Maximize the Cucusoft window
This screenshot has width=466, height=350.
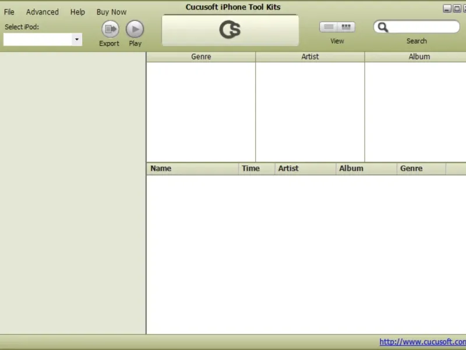click(x=457, y=9)
